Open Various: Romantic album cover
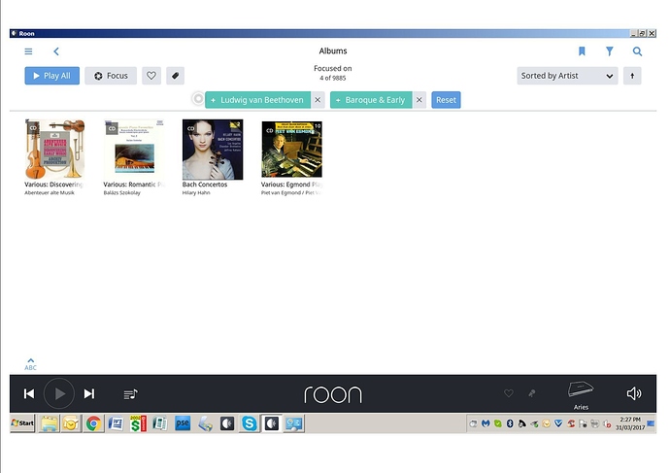The width and height of the screenshot is (670, 473). coord(134,150)
